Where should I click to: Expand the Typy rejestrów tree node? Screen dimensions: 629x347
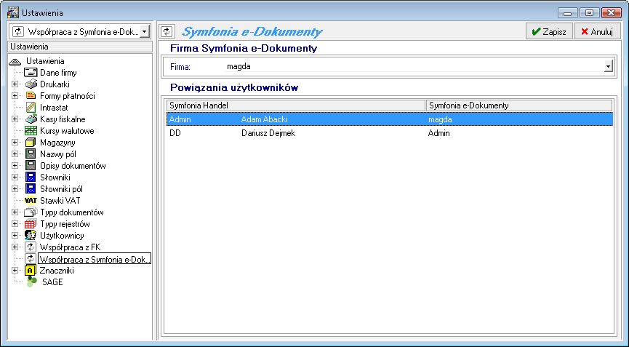tap(15, 224)
